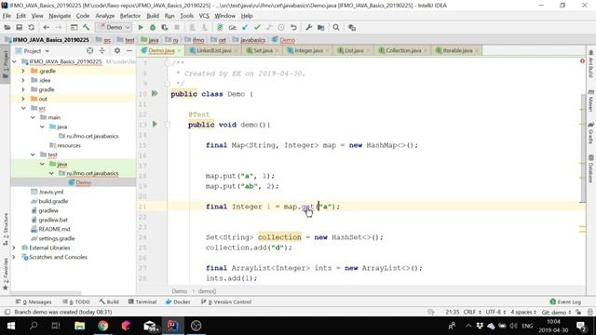This screenshot has height=335, width=596.
Task: Open Chrome from the taskbar
Action: tap(102, 326)
